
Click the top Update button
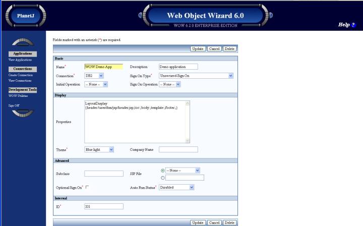point(198,49)
